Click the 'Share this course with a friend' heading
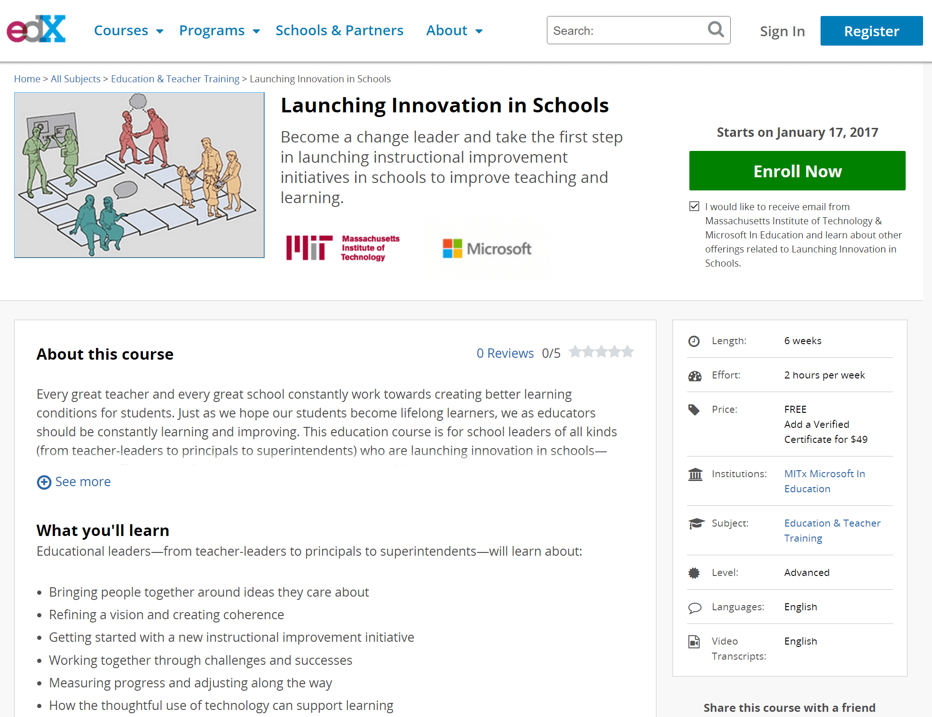 click(x=790, y=708)
